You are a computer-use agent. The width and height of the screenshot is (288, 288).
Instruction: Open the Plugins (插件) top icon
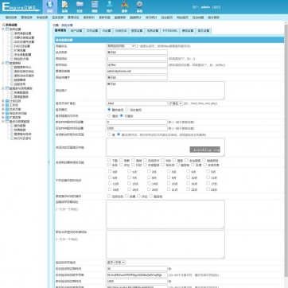pyautogui.click(x=124, y=6)
